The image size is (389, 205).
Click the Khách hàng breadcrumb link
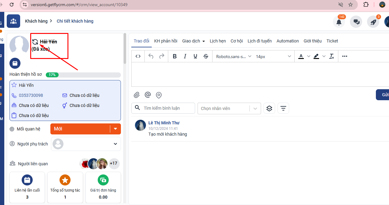(36, 21)
